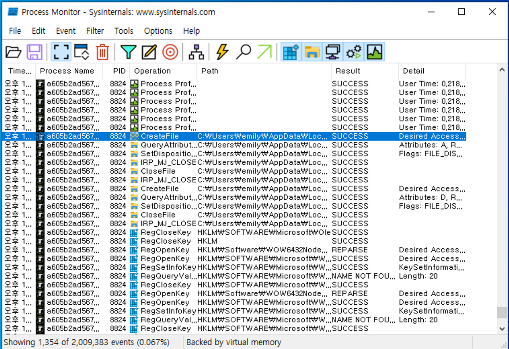Open the Highlight dialog via pencil icon
The width and height of the screenshot is (509, 349).
[x=149, y=52]
